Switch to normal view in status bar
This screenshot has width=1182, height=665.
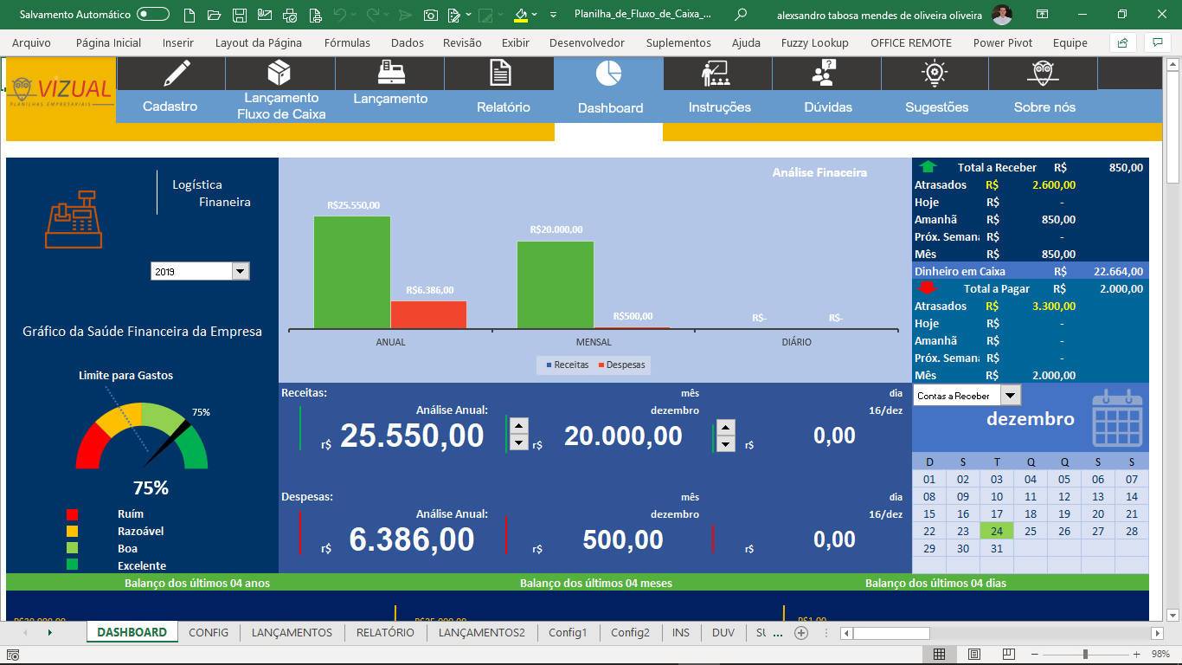pyautogui.click(x=939, y=654)
